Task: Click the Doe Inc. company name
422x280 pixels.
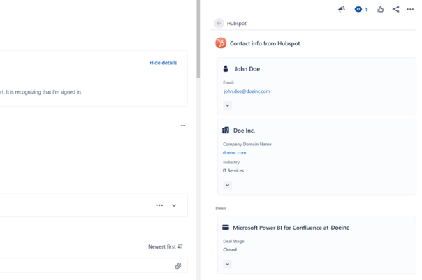Action: point(244,131)
